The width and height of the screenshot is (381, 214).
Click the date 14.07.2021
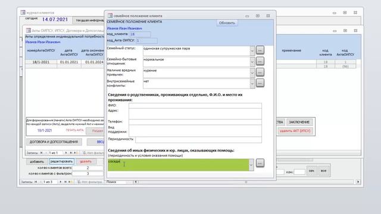(x=55, y=20)
